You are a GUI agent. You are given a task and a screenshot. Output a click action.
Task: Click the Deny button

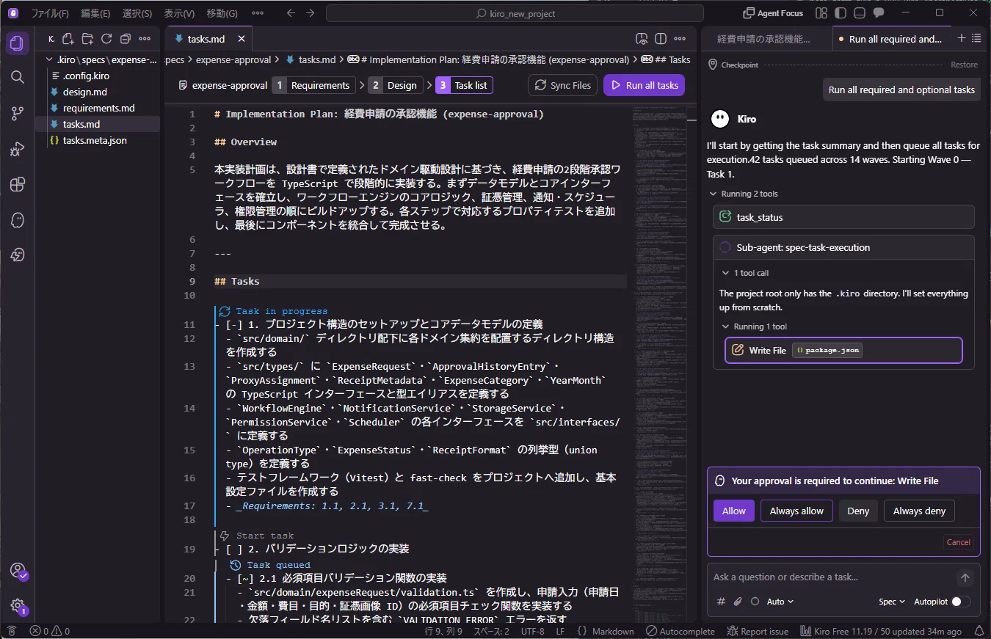click(x=858, y=511)
